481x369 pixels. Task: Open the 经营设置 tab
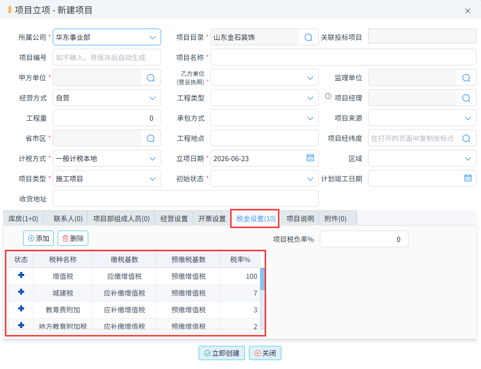[174, 218]
